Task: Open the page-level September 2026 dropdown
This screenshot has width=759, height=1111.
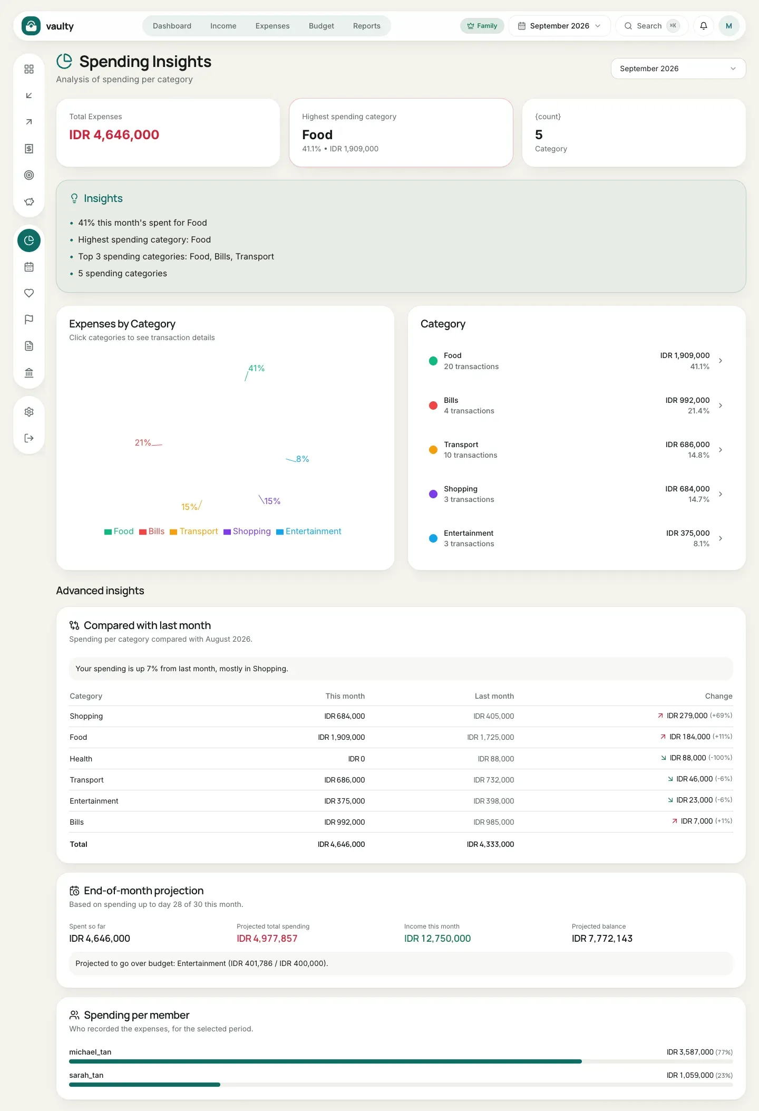Action: 678,69
